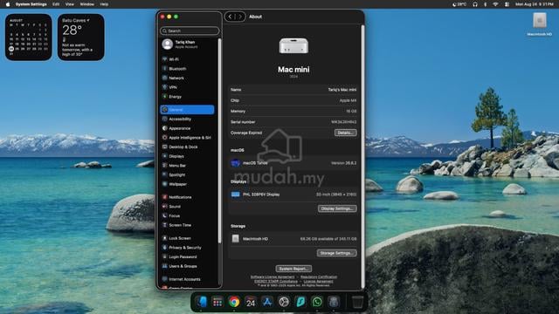The image size is (559, 314).
Task: Click the System Report button
Action: click(293, 269)
